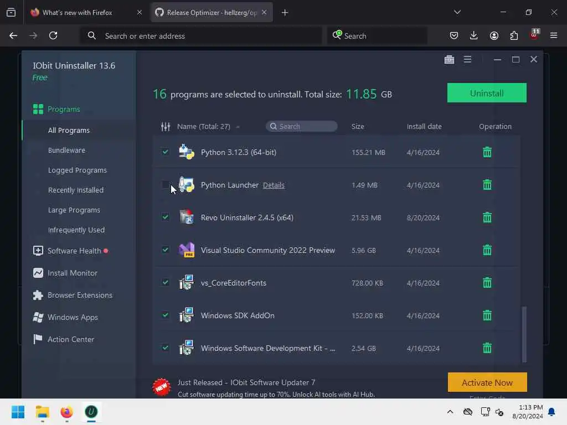The height and width of the screenshot is (425, 567).
Task: Uncheck vs_CoreEditorFonts checkbox
Action: pos(165,282)
